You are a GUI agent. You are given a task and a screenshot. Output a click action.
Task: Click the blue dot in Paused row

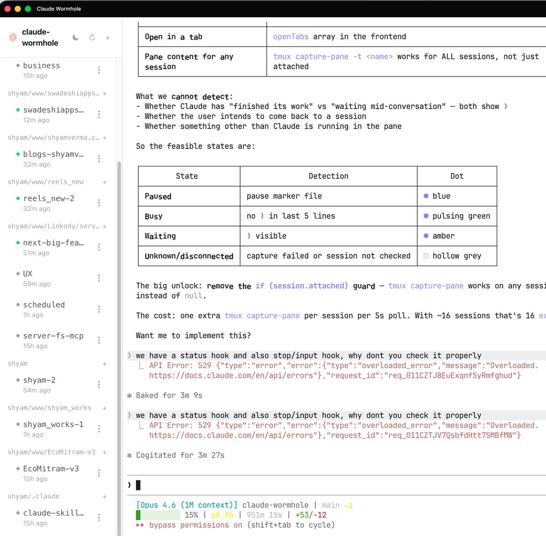426,196
